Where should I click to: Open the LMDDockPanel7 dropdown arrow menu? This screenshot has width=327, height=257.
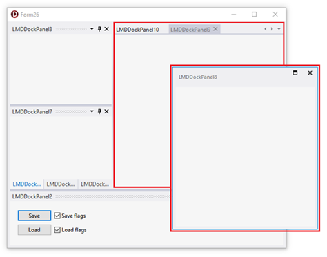[x=92, y=111]
